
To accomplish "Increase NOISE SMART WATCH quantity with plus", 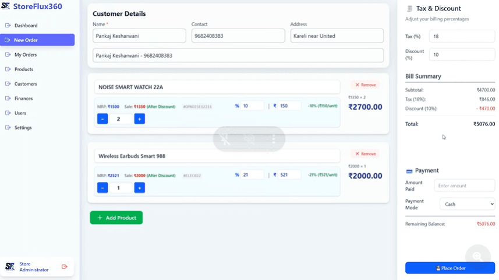I will 139,119.
